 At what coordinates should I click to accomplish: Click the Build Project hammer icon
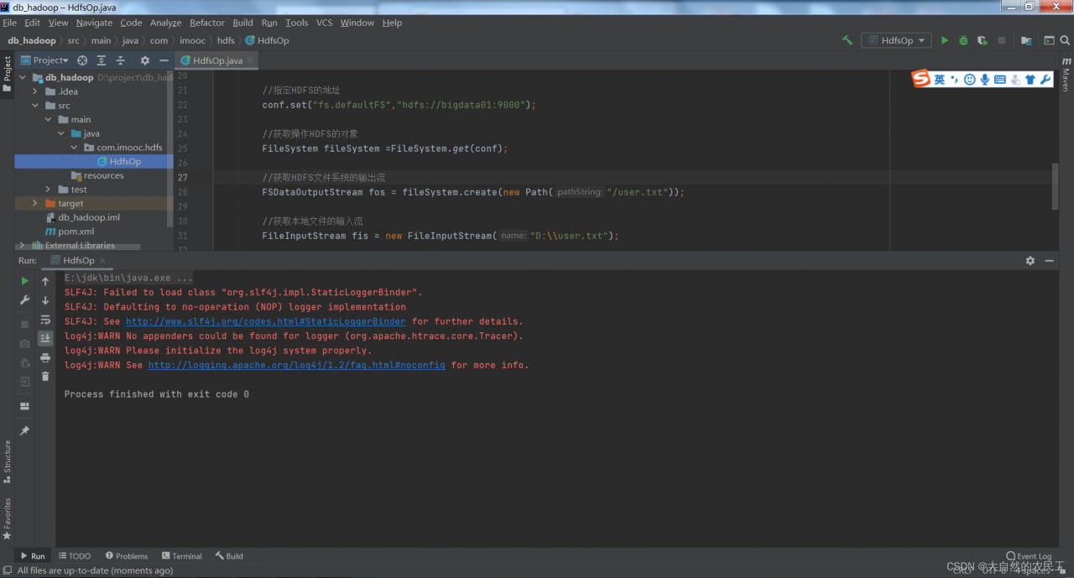847,40
